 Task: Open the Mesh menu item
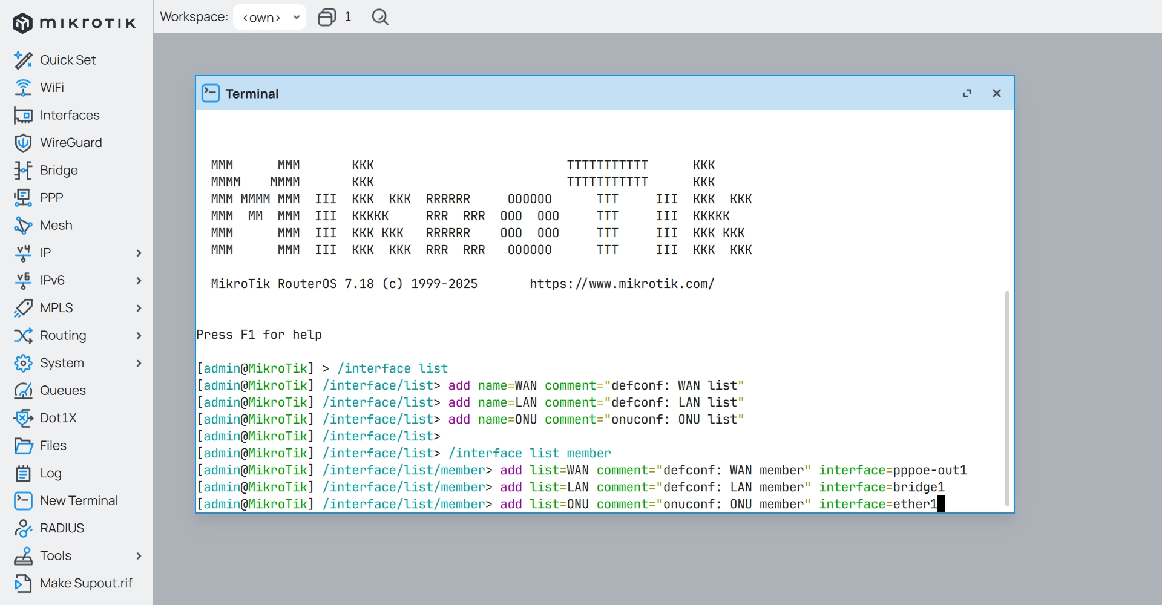coord(76,225)
